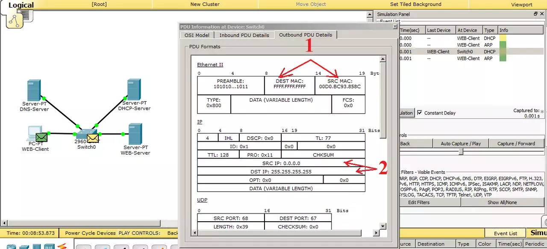Click PDU dialog horizontal scrollbar left arrow

click(x=195, y=233)
